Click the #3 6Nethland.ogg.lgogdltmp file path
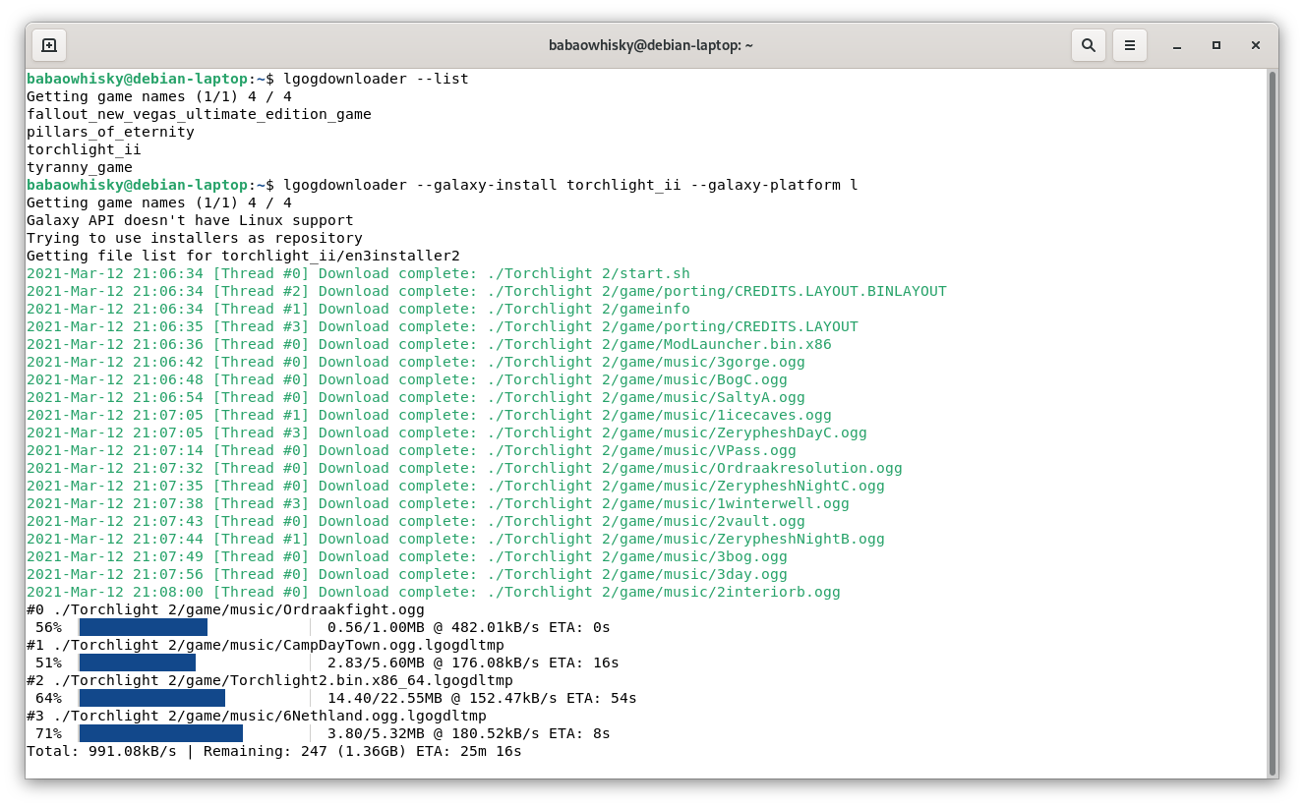 click(256, 716)
